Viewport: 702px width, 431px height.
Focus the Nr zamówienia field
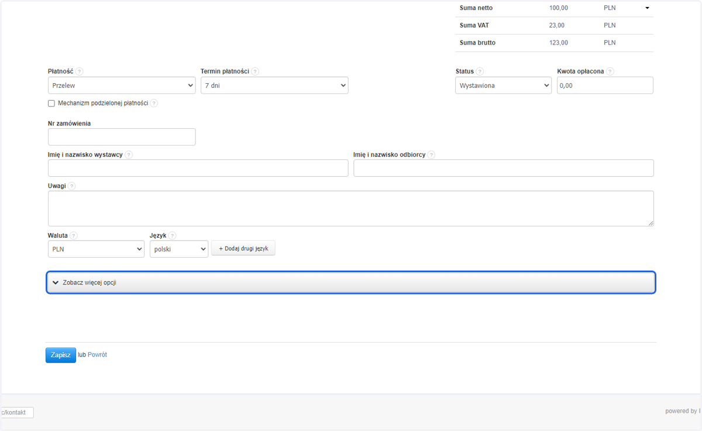pos(122,137)
